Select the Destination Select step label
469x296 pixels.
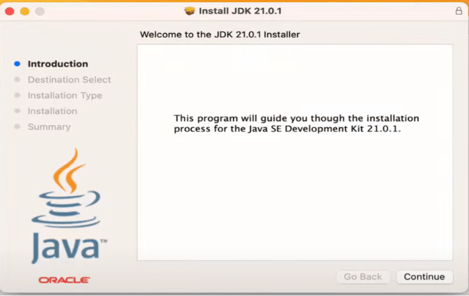coord(69,80)
